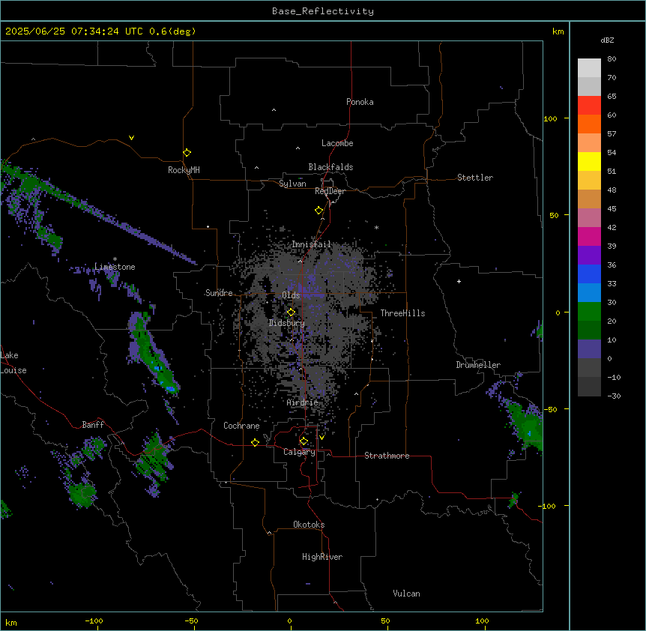Select the purple 39–36 dBZ legend swatch
The width and height of the screenshot is (646, 631).
589,256
